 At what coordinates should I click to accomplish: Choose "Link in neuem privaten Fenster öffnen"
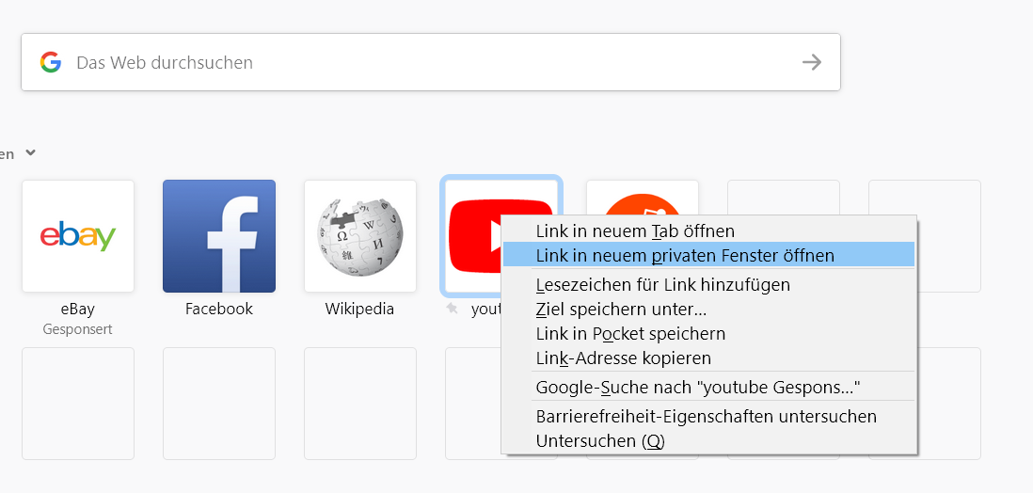pos(685,255)
